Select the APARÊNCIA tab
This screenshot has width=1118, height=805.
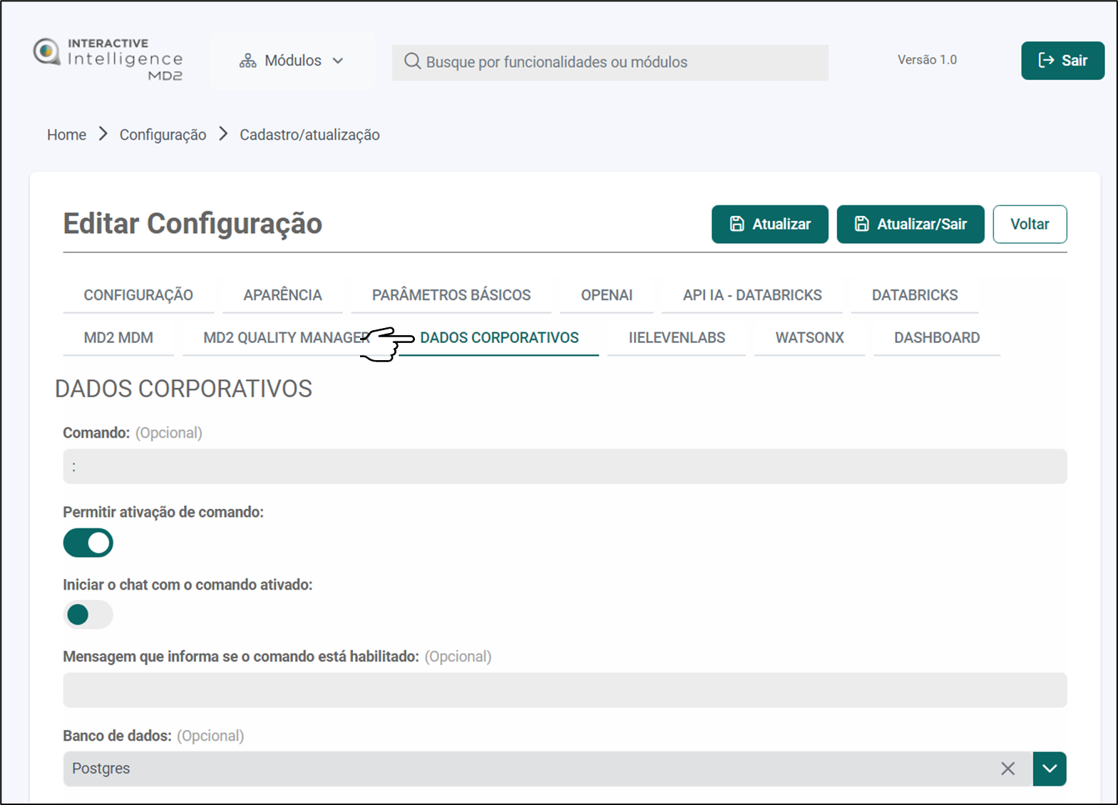[282, 295]
